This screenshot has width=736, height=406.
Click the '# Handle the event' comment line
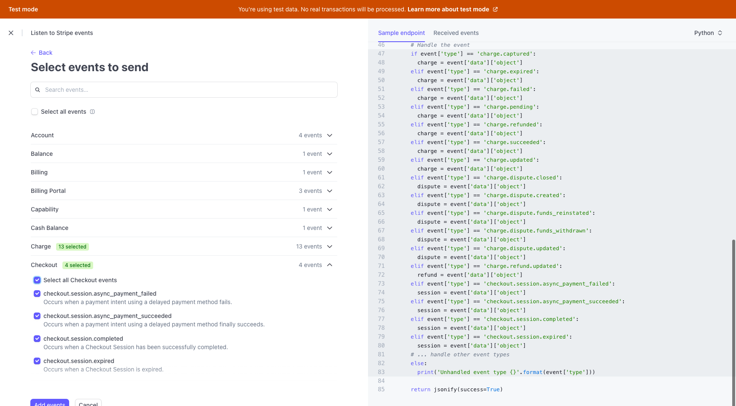440,45
